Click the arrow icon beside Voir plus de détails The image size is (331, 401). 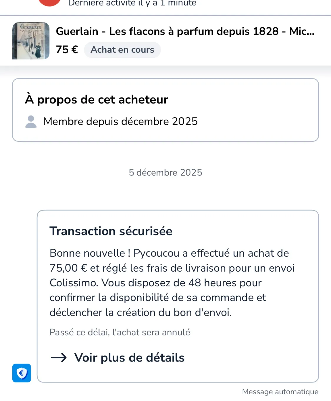59,358
